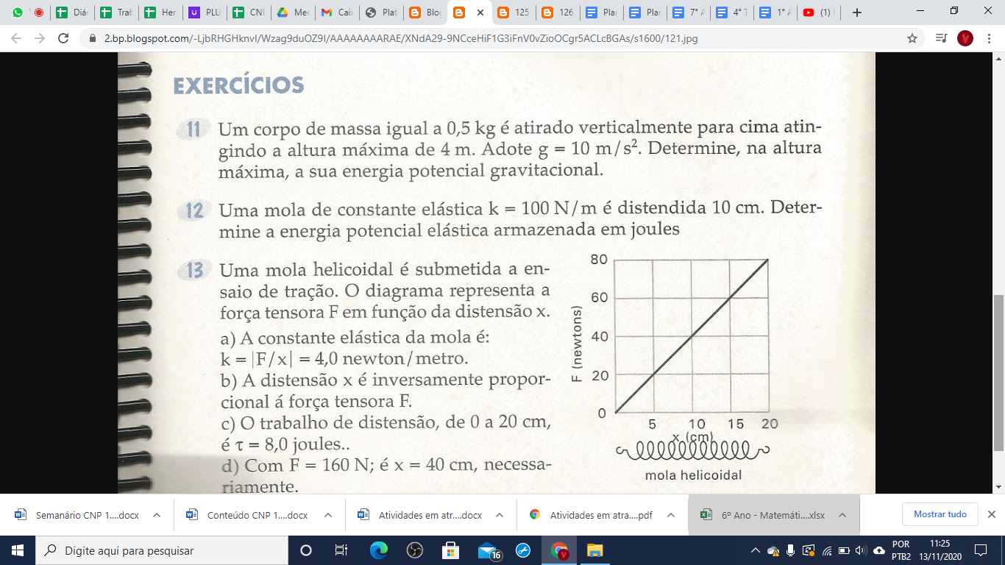Switch to the YouTube tab

pyautogui.click(x=820, y=13)
